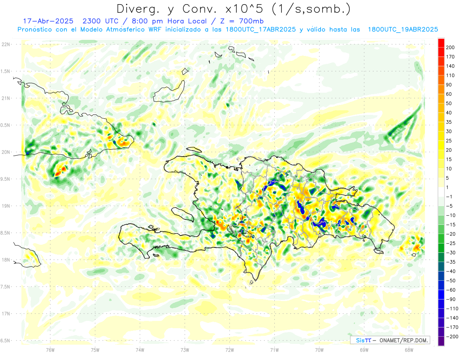Click the "7.5N" latitude label
459x355 pixels.
[x=5, y=287]
